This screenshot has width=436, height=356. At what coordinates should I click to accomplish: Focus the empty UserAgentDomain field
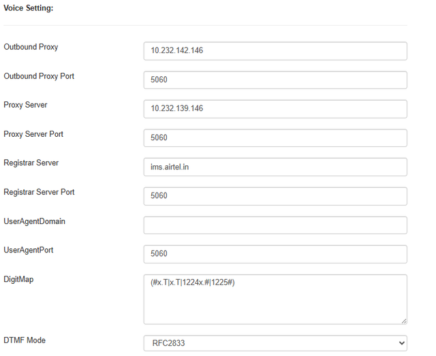[x=275, y=225]
